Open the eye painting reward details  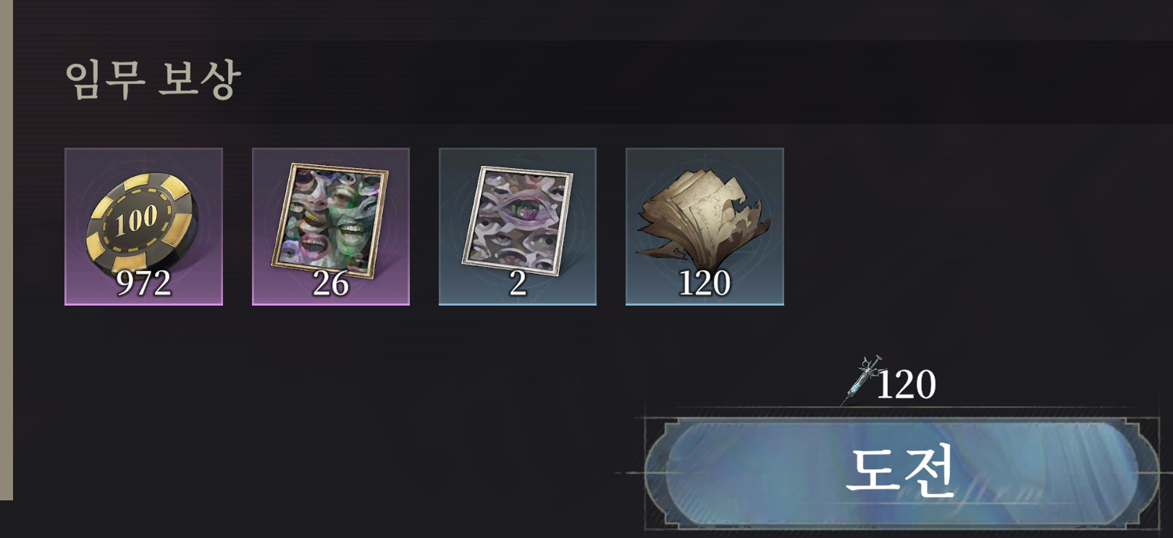click(x=518, y=226)
